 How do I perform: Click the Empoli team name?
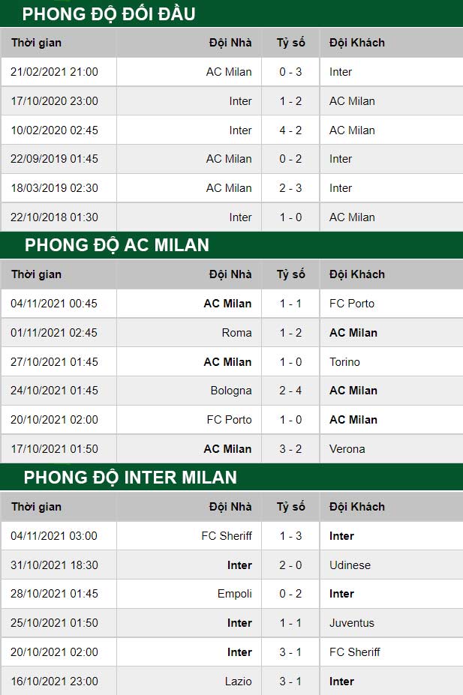coord(234,594)
